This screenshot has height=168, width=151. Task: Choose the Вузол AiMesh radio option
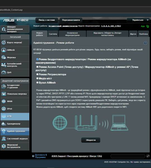click(x=37, y=83)
